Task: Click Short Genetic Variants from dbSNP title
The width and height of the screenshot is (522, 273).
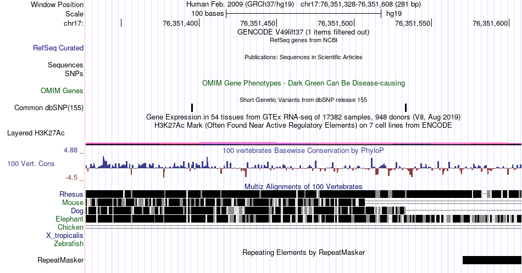Action: coord(303,100)
